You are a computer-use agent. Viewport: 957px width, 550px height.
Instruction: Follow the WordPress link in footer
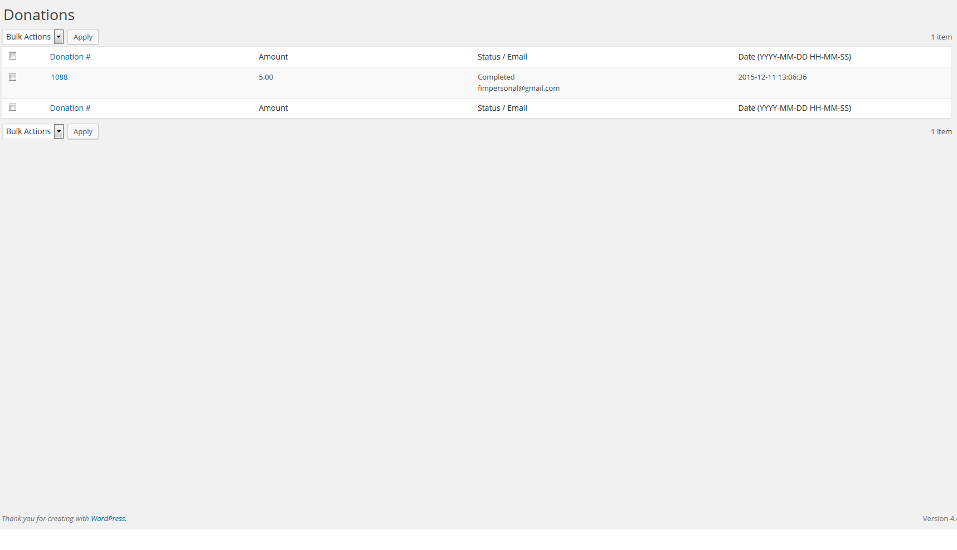coord(108,518)
